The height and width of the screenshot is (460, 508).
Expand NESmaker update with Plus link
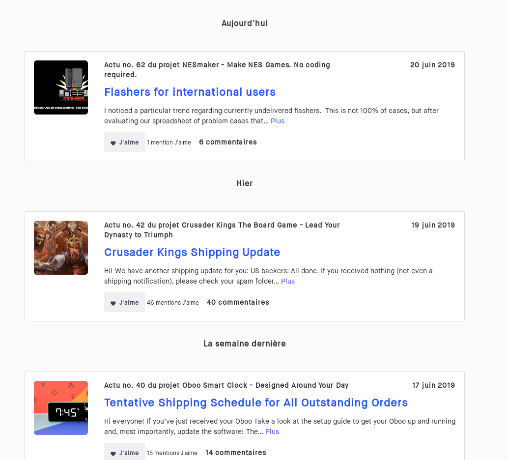pos(278,121)
